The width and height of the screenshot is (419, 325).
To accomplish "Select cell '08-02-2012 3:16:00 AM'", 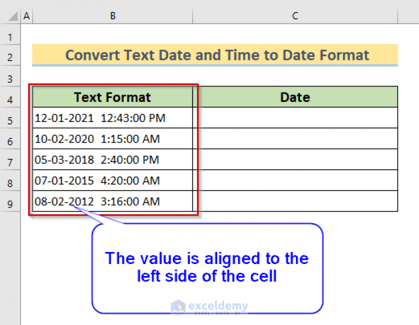I will click(x=112, y=201).
